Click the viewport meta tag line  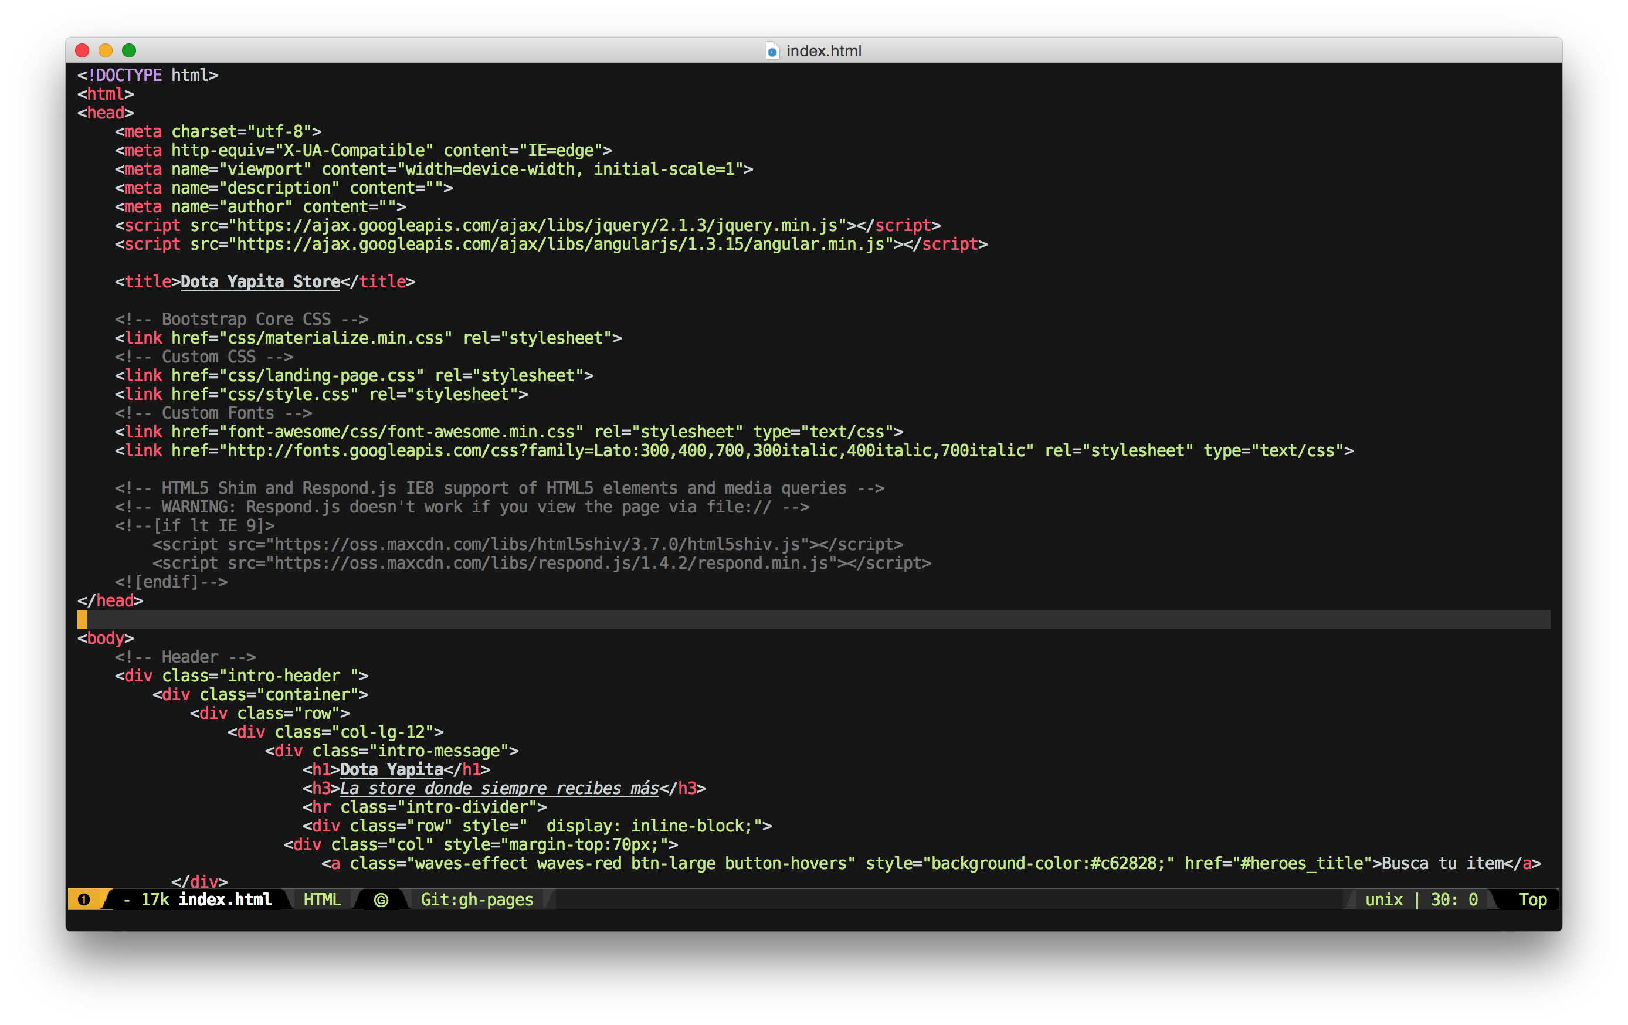[434, 169]
